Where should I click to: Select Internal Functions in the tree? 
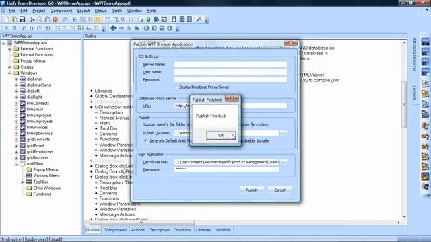point(36,55)
